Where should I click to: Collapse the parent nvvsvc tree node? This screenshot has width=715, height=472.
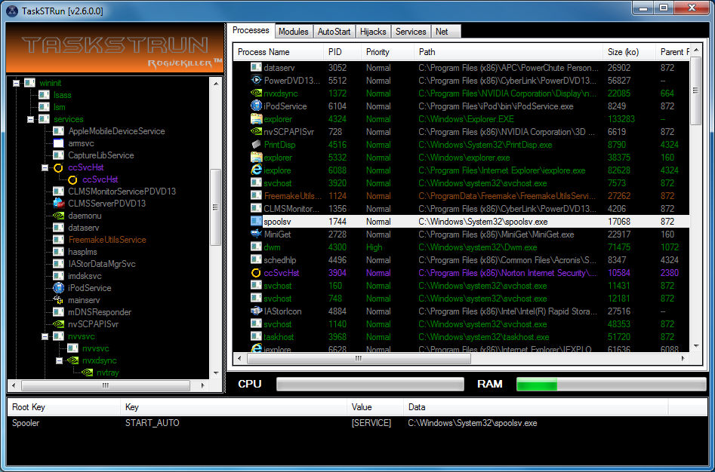pyautogui.click(x=45, y=336)
